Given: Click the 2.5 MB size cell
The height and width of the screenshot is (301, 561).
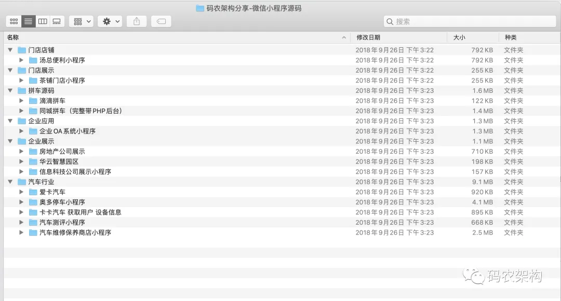Looking at the screenshot, I should click(482, 232).
